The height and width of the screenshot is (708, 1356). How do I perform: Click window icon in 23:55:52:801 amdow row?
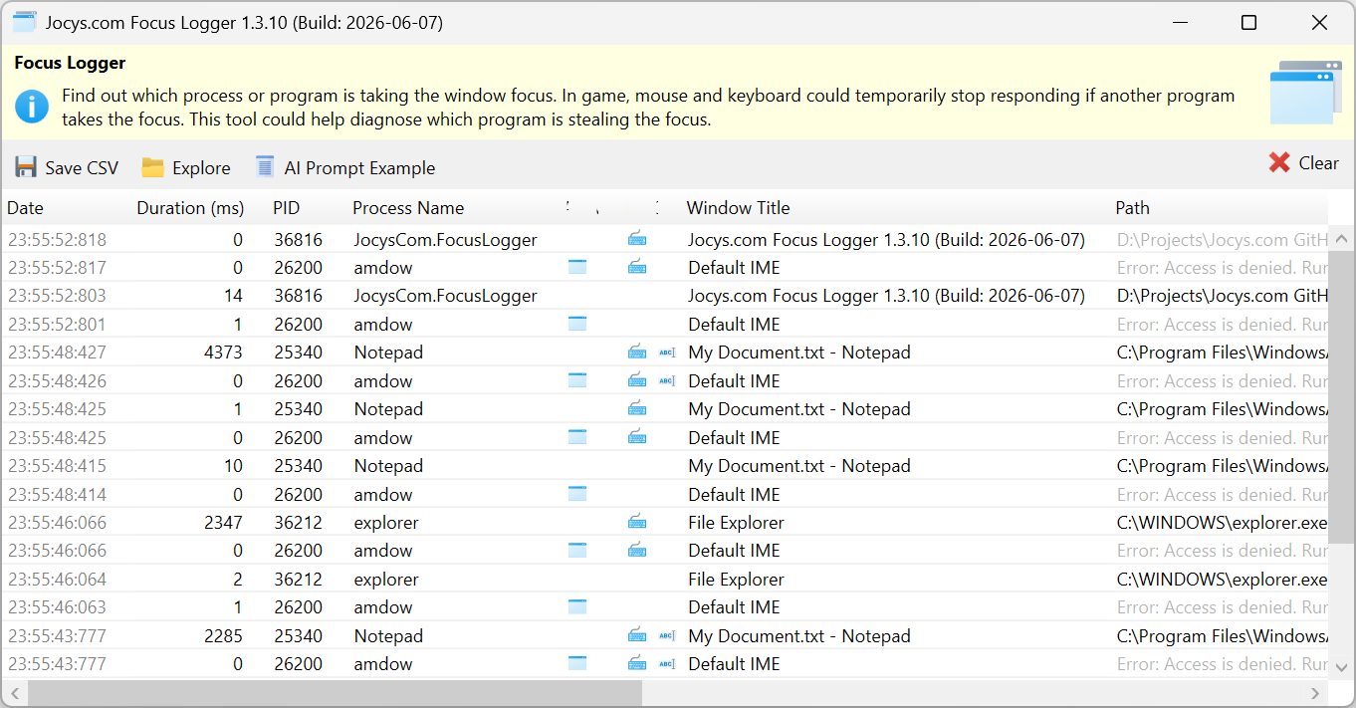pos(577,324)
